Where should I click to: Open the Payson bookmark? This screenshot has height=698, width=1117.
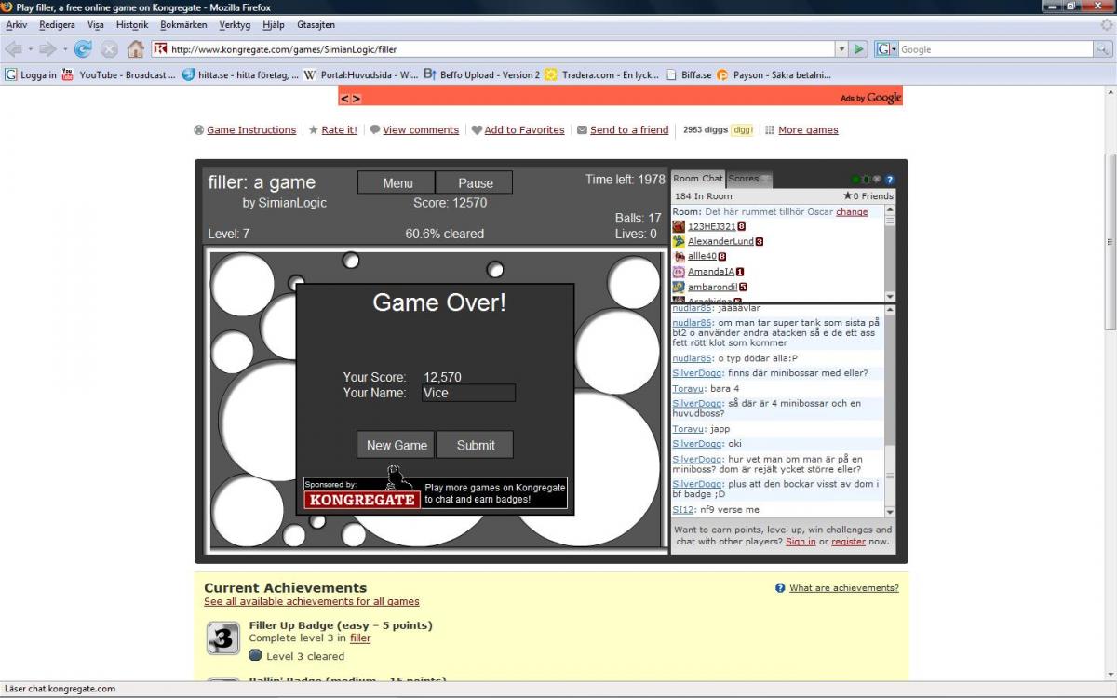(x=774, y=74)
